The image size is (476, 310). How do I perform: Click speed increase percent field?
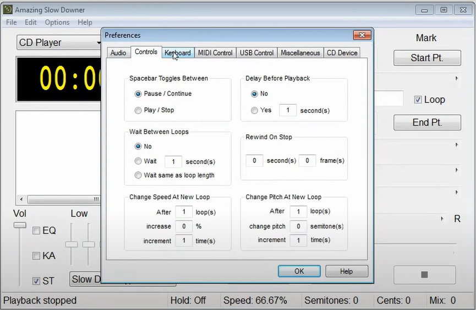184,226
